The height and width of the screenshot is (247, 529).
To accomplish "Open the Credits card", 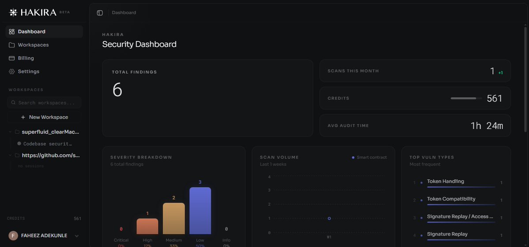I will [415, 98].
